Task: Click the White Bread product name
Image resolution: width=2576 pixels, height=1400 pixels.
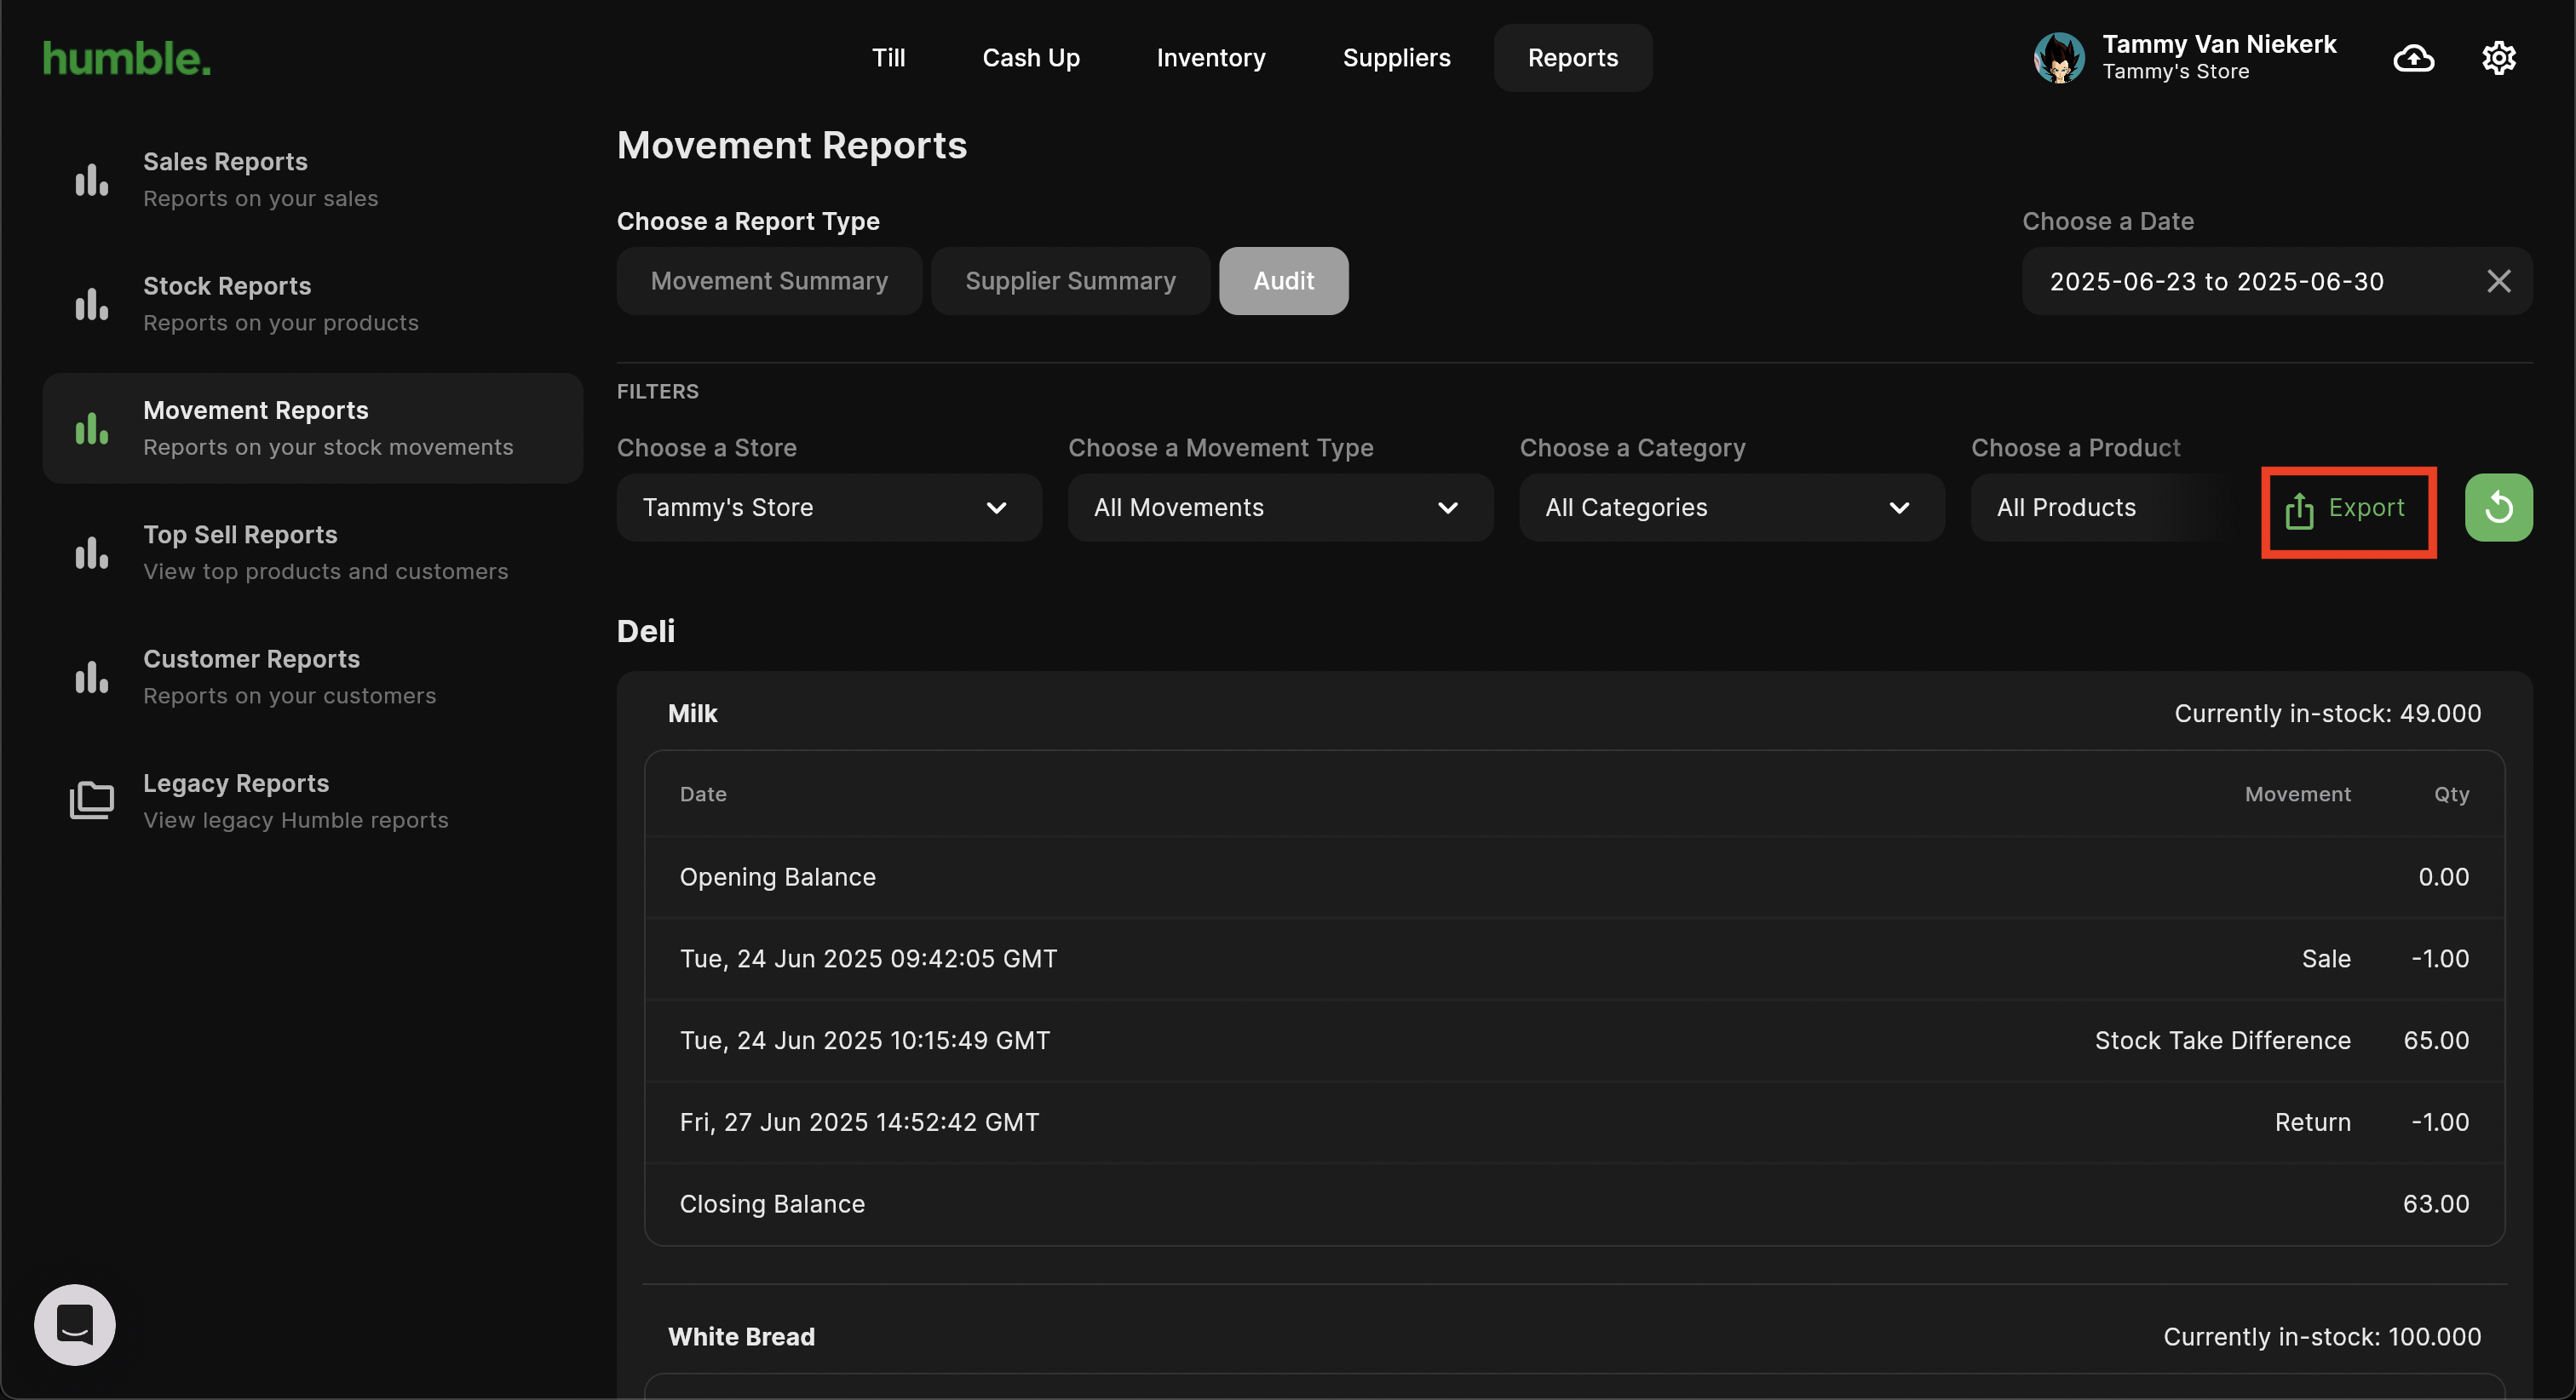Action: (x=741, y=1337)
